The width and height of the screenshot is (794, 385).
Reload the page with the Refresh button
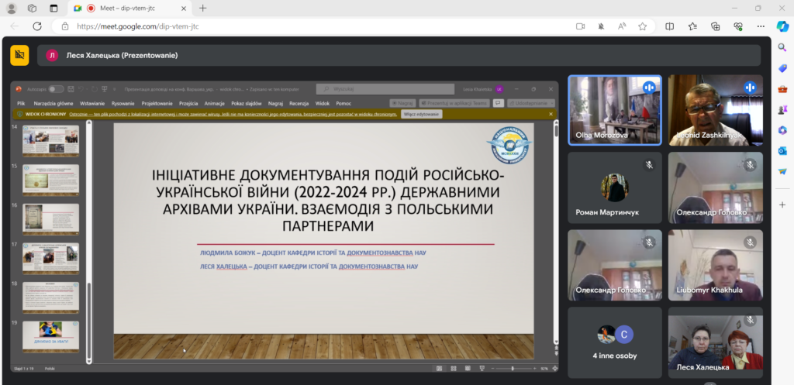tap(36, 26)
